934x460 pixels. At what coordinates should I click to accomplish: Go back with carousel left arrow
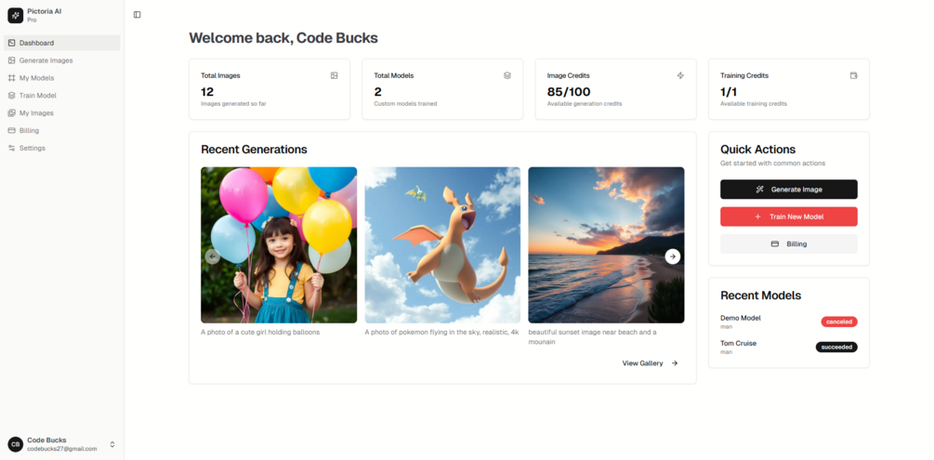213,256
